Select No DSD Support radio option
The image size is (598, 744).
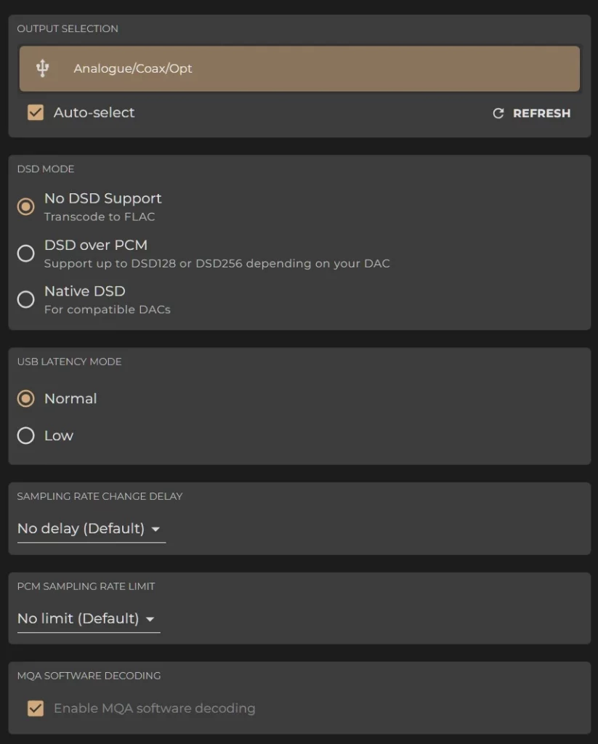pyautogui.click(x=25, y=206)
